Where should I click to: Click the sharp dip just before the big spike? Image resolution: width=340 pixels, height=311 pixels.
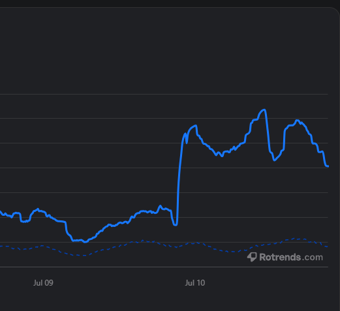[x=176, y=225]
